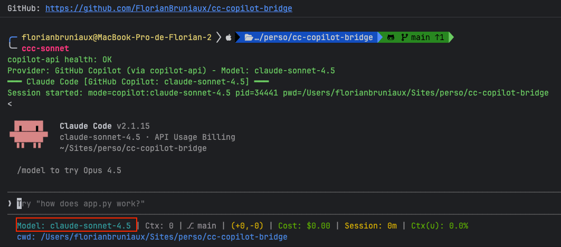Click the folder icon in path segment

coord(249,37)
